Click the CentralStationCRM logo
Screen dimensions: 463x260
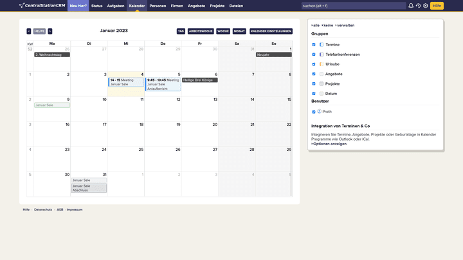click(42, 6)
